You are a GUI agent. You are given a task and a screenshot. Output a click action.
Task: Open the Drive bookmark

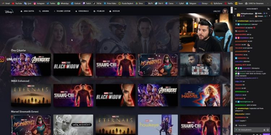click(139, 3)
